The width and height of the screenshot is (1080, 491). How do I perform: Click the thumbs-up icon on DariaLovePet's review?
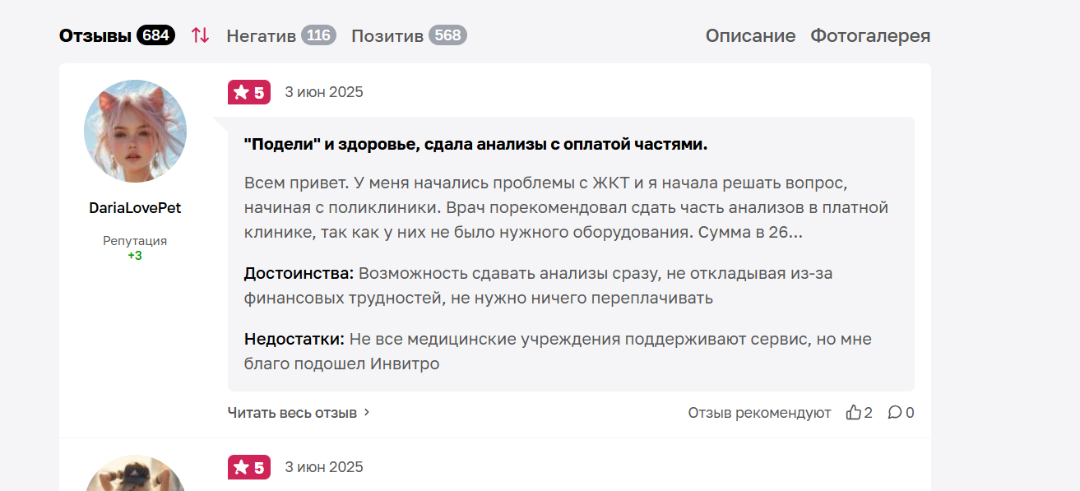(x=854, y=412)
